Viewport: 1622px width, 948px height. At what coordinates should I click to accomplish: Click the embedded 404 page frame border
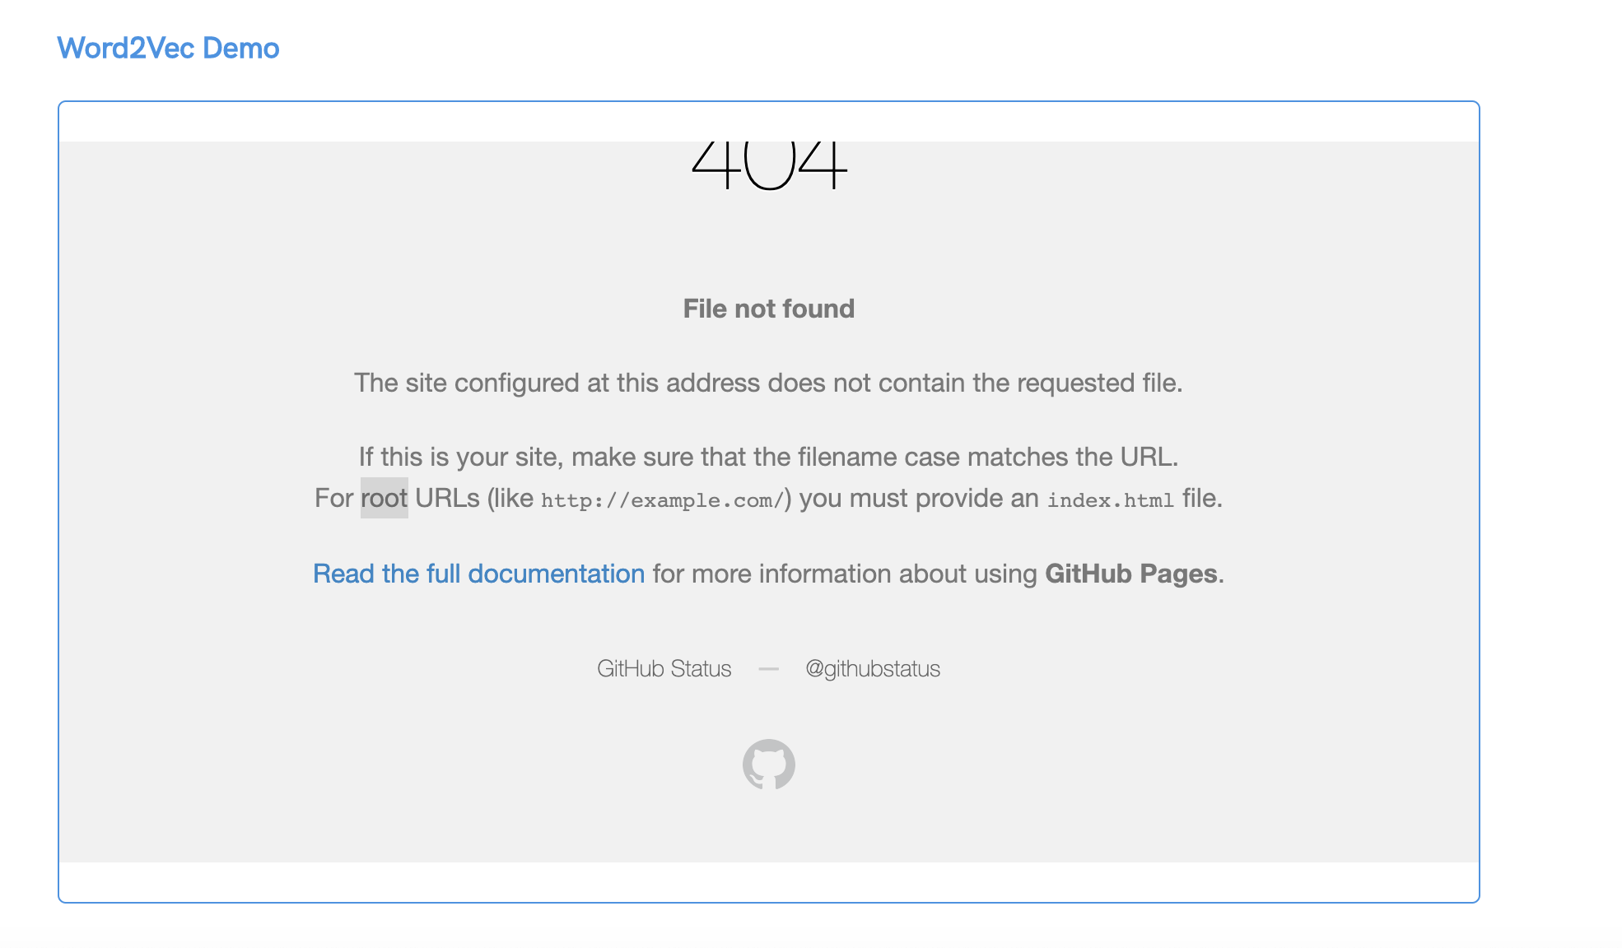pos(767,103)
